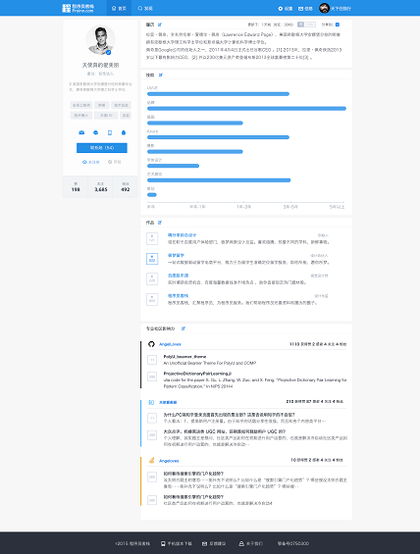Click the GitHub octocat icon

(151, 344)
